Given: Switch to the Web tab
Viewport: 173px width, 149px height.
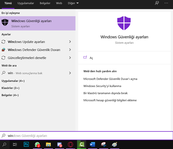Looking at the screenshot, I should coord(59,3).
